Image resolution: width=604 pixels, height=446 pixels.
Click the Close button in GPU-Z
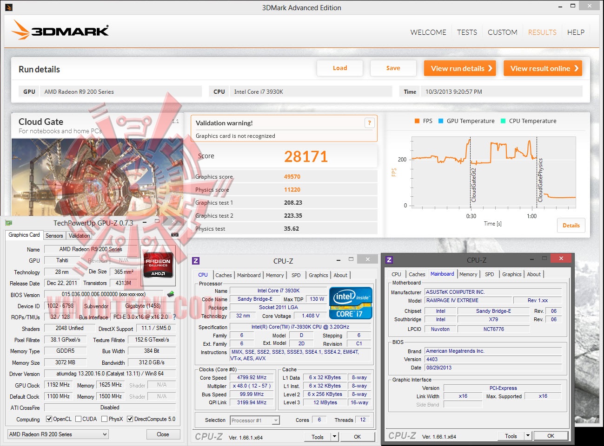pyautogui.click(x=163, y=434)
